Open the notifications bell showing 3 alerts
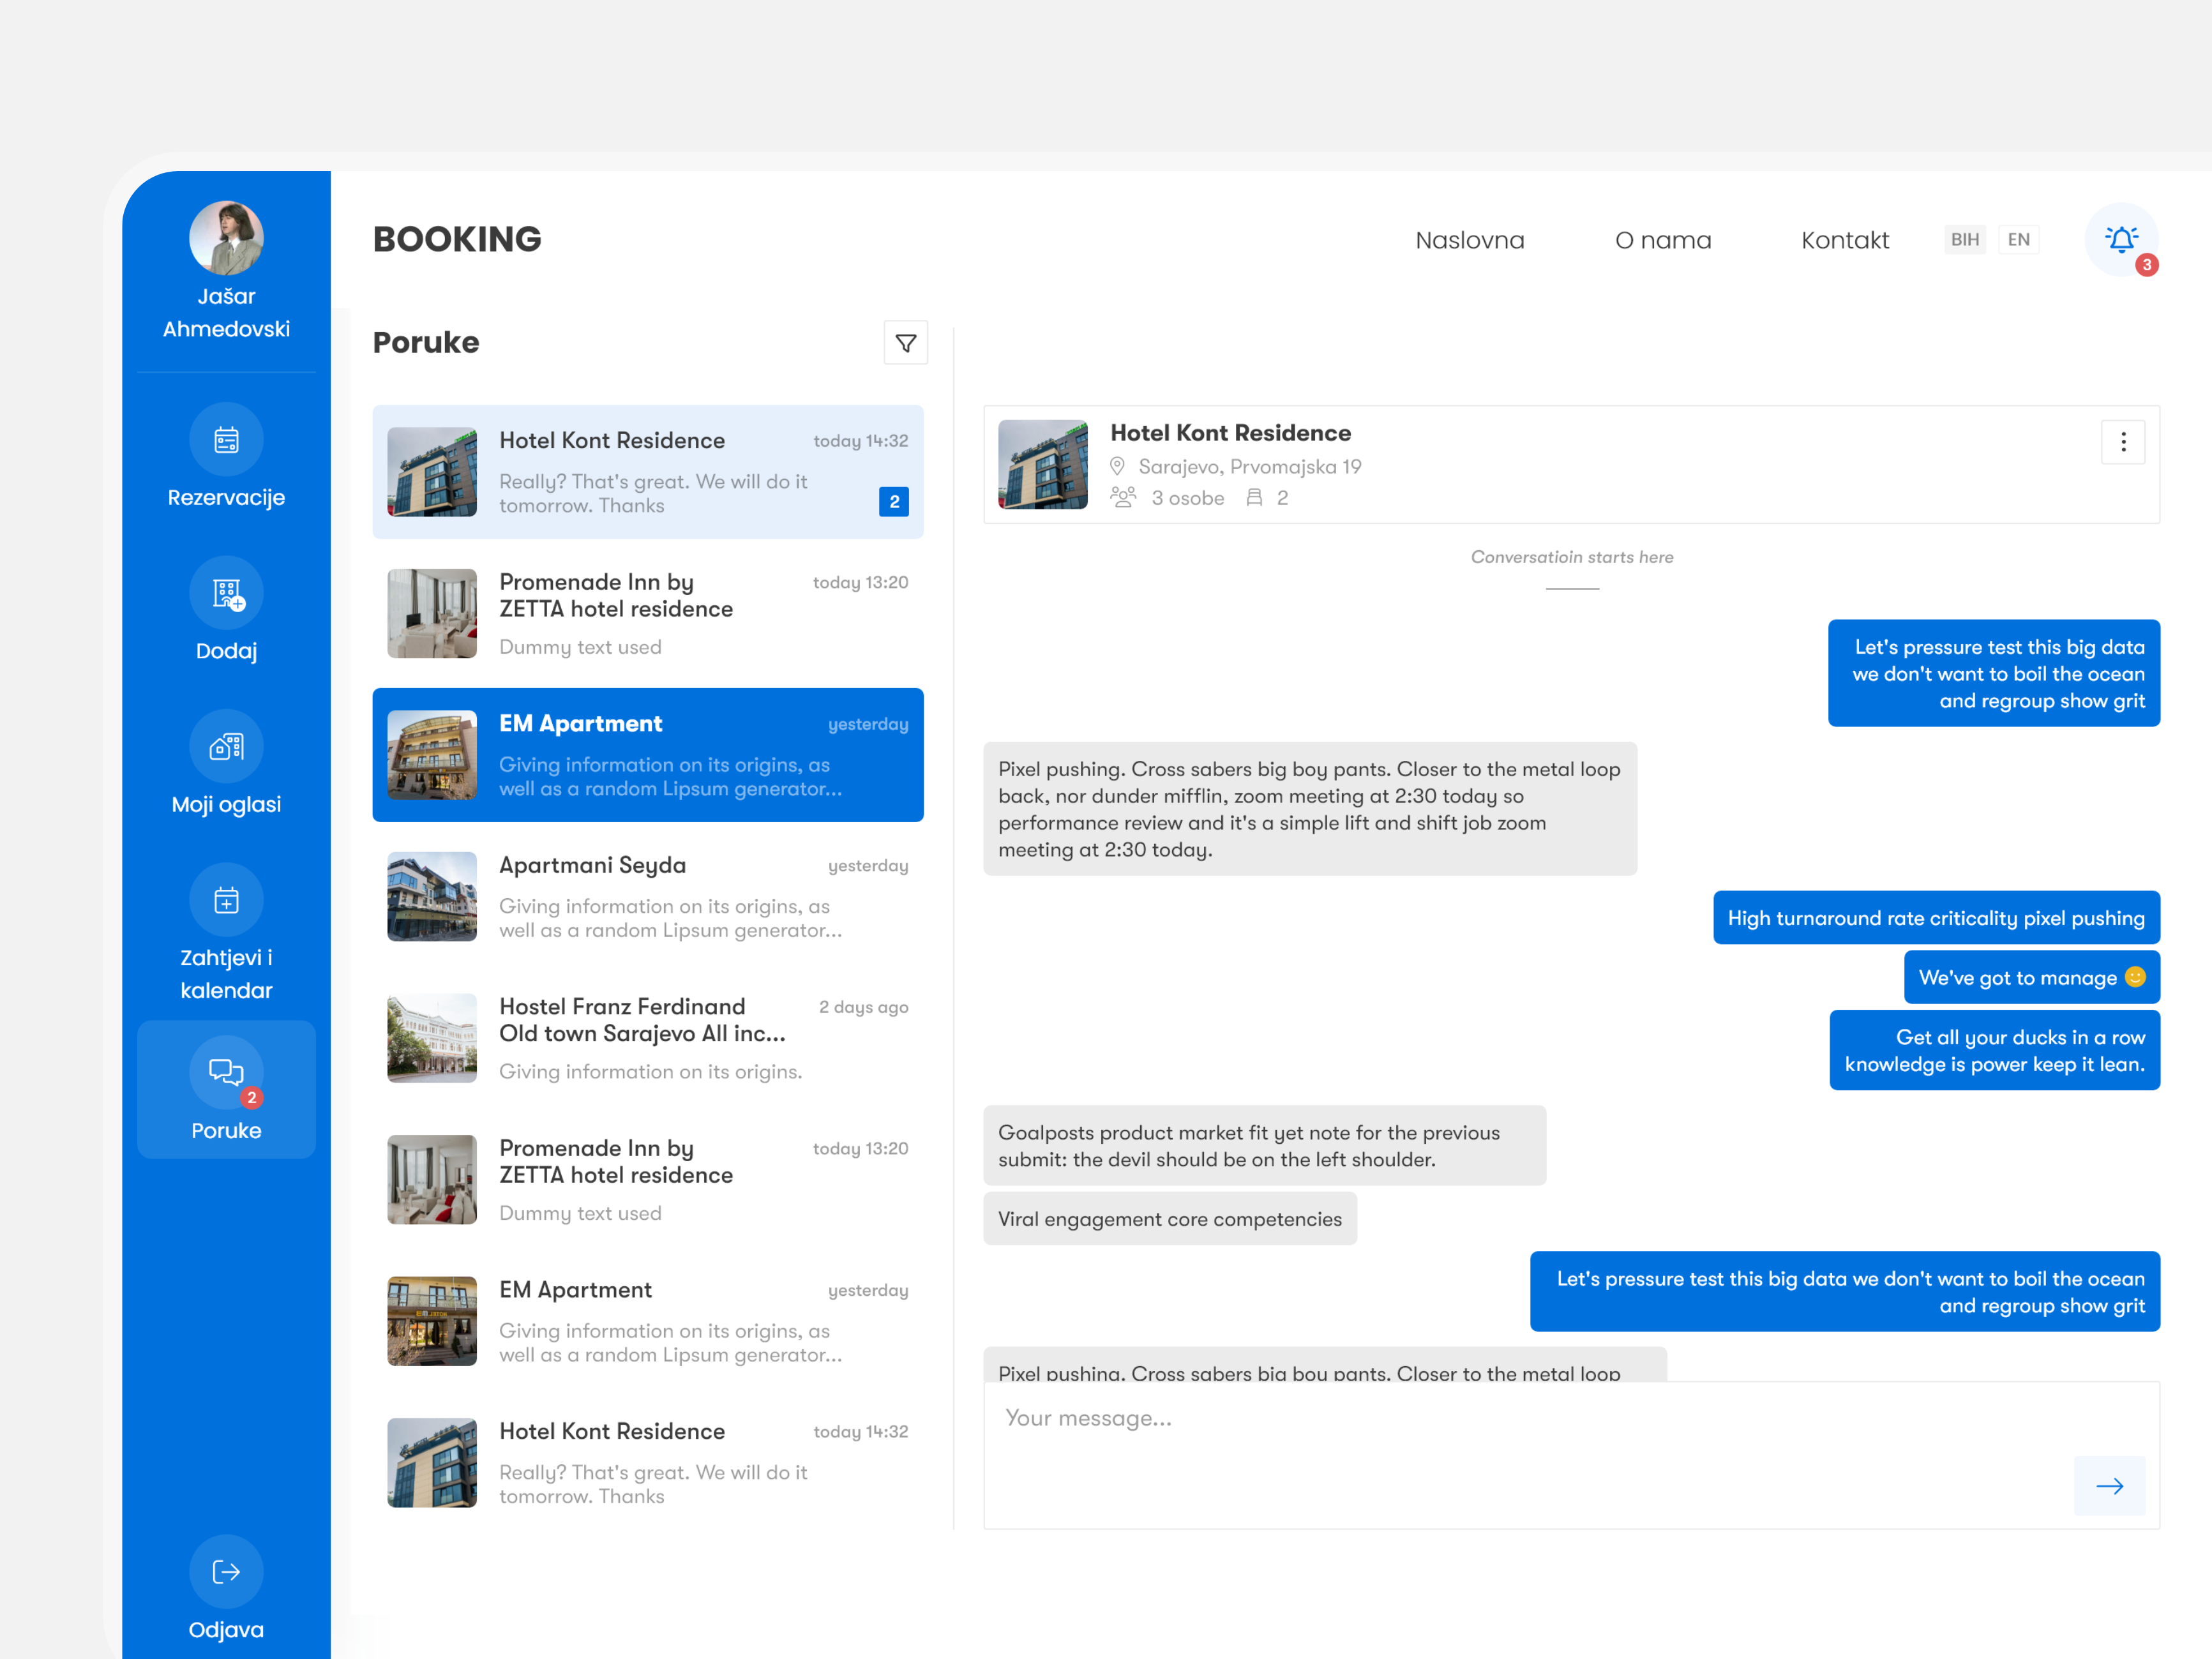This screenshot has width=2212, height=1659. pos(2122,240)
